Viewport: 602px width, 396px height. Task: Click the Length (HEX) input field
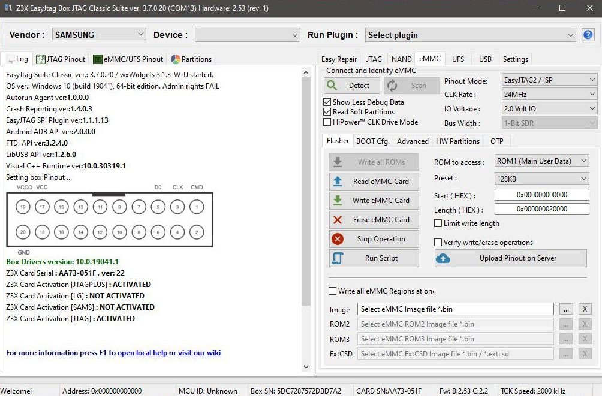(541, 208)
